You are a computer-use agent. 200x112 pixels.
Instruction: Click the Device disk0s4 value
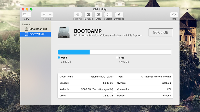[167, 96]
